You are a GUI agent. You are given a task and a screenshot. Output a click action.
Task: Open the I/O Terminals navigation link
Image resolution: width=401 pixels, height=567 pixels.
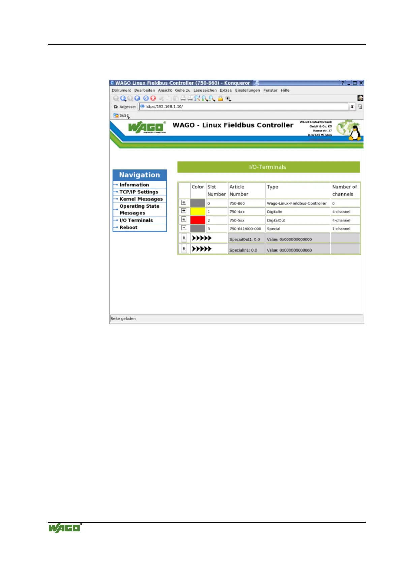pyautogui.click(x=136, y=220)
